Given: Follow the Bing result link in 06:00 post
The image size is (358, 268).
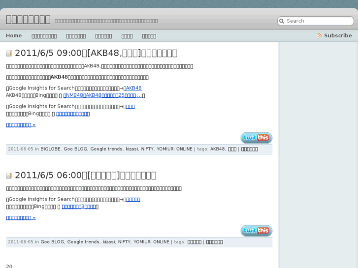Looking at the screenshot, I should coord(79,207).
